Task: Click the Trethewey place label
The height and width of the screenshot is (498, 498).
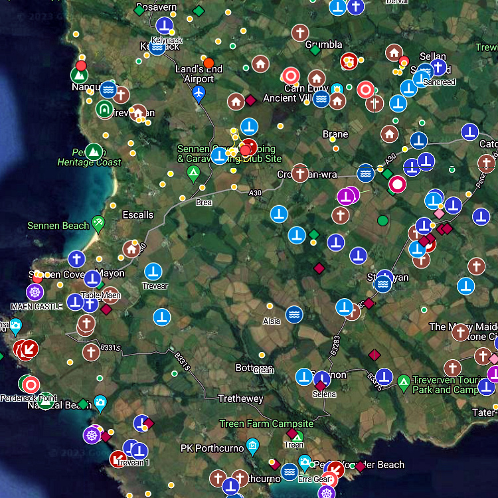Action: pos(241,399)
